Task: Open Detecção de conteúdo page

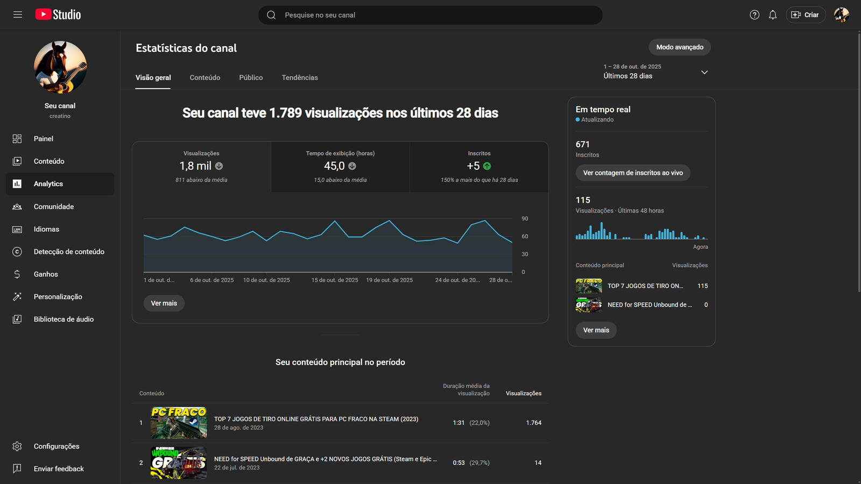Action: pyautogui.click(x=69, y=252)
